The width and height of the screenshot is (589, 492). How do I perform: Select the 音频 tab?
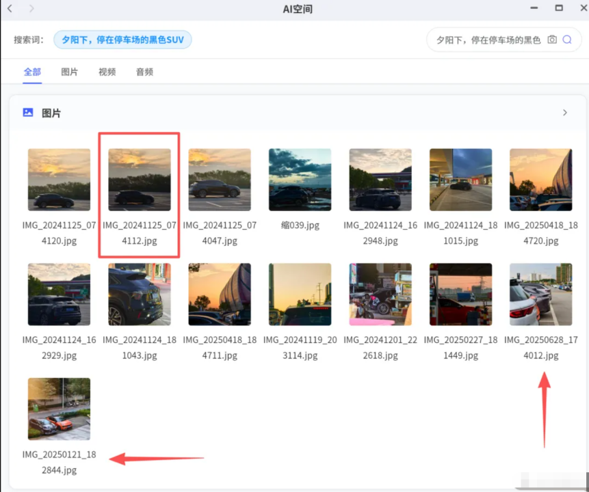pos(144,72)
